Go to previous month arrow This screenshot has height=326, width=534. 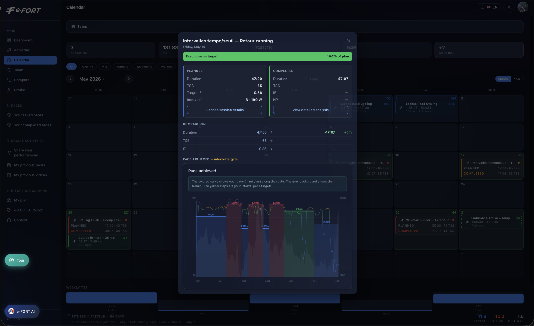coord(70,79)
